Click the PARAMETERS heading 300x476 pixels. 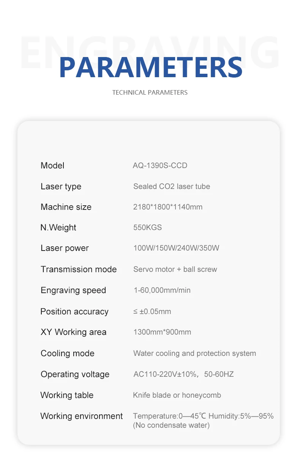click(x=151, y=68)
